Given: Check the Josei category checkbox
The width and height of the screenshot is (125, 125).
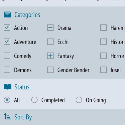Looking at the screenshot, I should point(103,70).
